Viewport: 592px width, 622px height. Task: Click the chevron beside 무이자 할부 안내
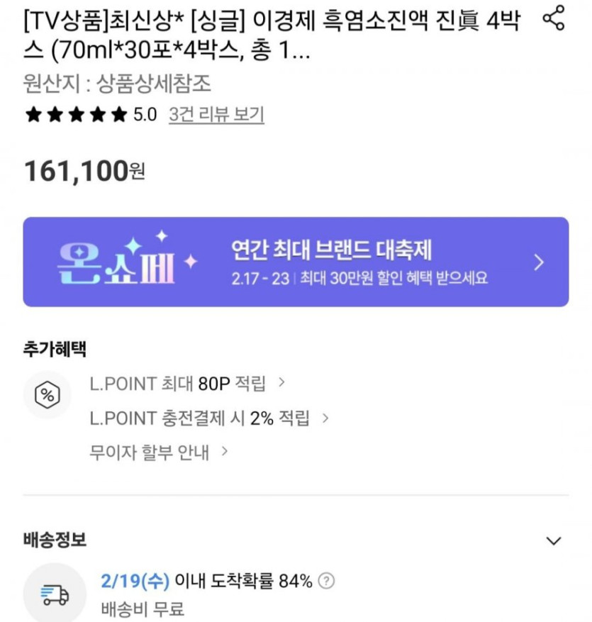225,450
